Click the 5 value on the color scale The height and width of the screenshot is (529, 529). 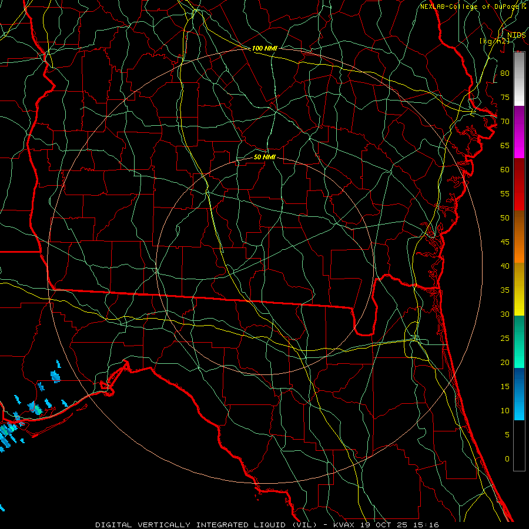[x=507, y=434]
